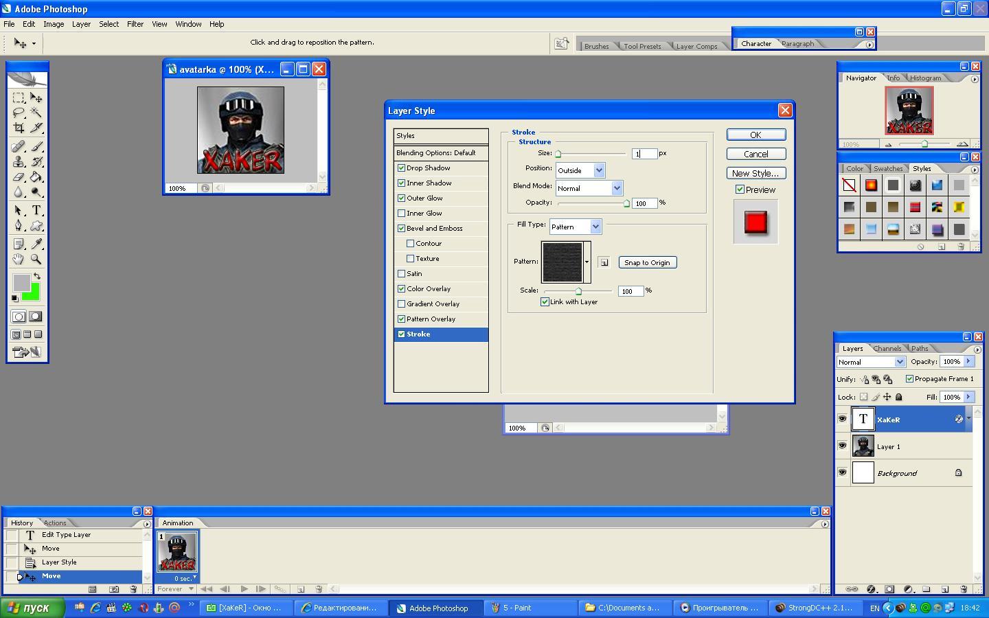Select the Pen tool
The height and width of the screenshot is (618, 989).
point(19,225)
